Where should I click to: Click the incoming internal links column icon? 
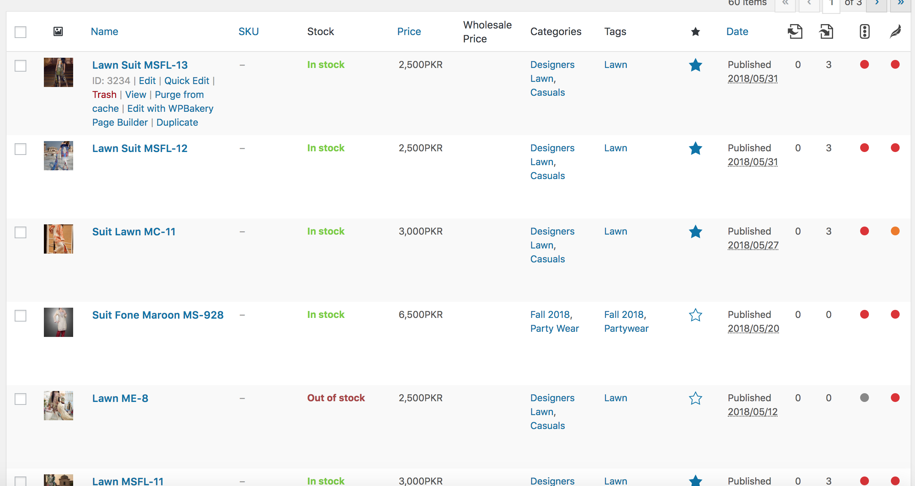coord(826,32)
